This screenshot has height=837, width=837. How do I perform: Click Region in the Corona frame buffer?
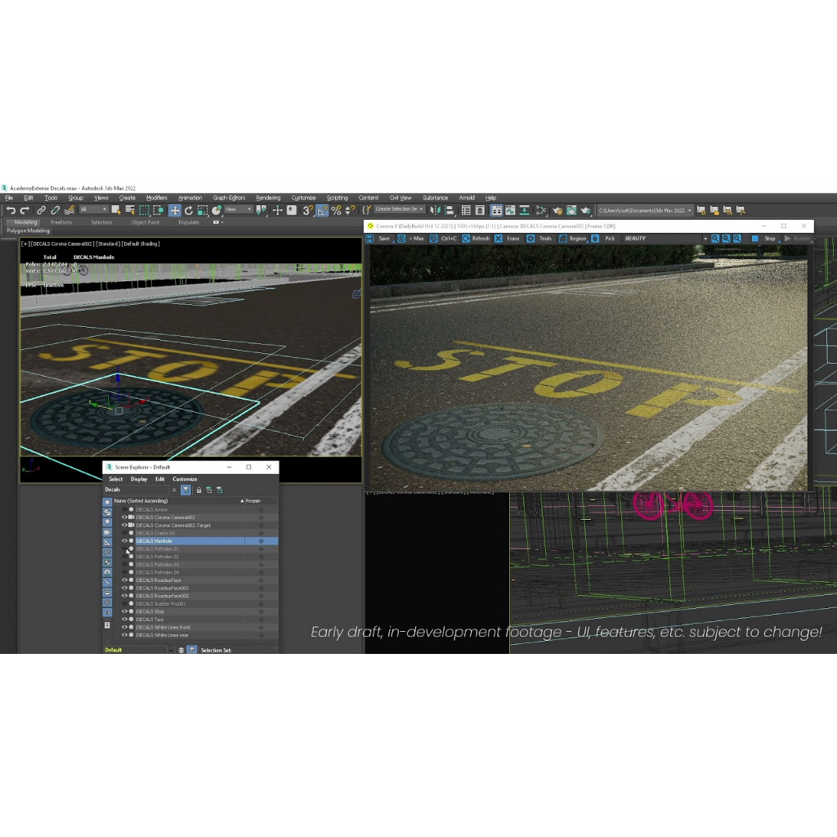click(572, 239)
